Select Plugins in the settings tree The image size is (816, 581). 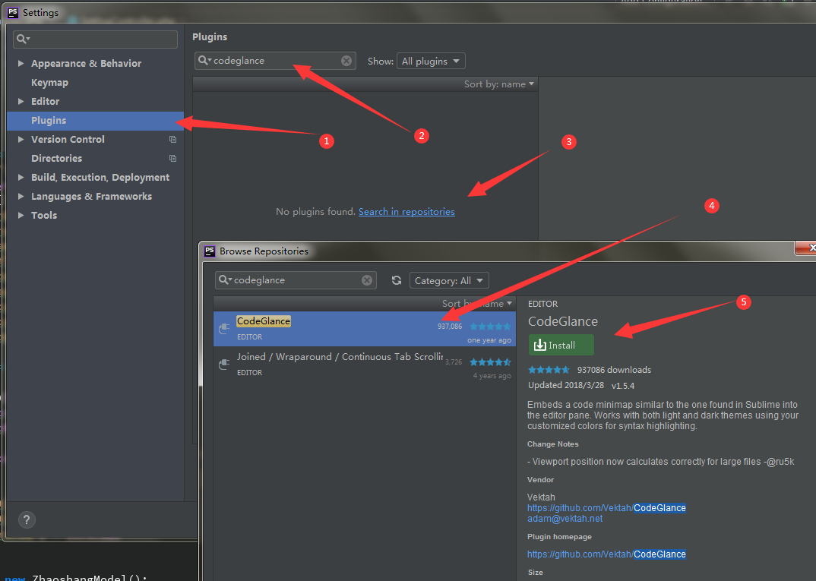coord(95,121)
